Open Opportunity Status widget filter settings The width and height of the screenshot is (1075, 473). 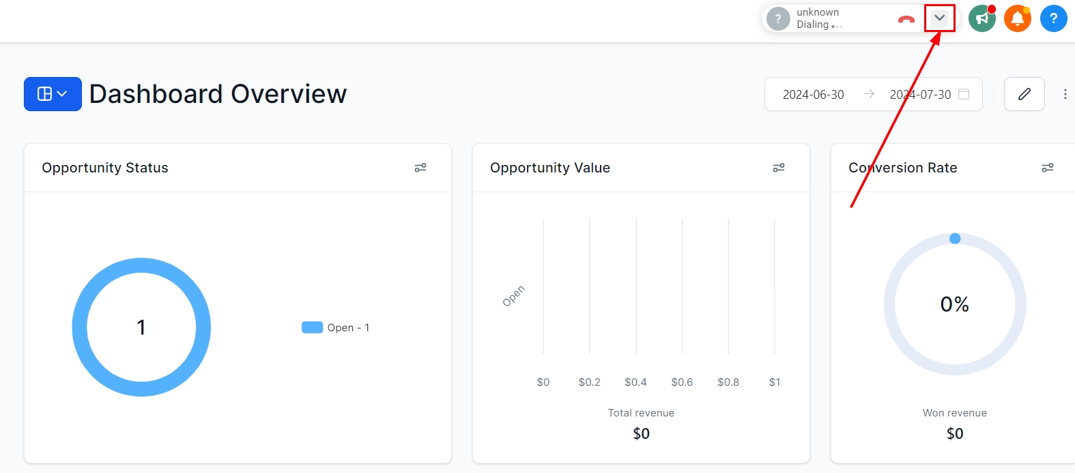click(x=420, y=168)
